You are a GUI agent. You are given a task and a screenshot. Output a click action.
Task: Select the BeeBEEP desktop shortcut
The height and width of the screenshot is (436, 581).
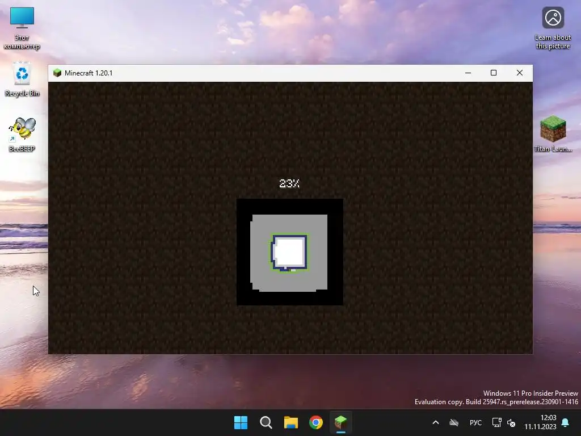(x=22, y=134)
